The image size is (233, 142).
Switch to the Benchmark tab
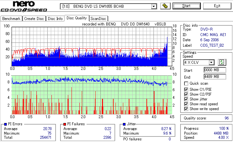(11, 19)
